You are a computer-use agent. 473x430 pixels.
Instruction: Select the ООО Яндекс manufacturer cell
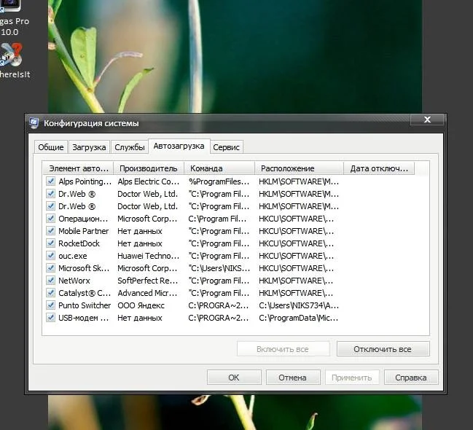tap(141, 305)
